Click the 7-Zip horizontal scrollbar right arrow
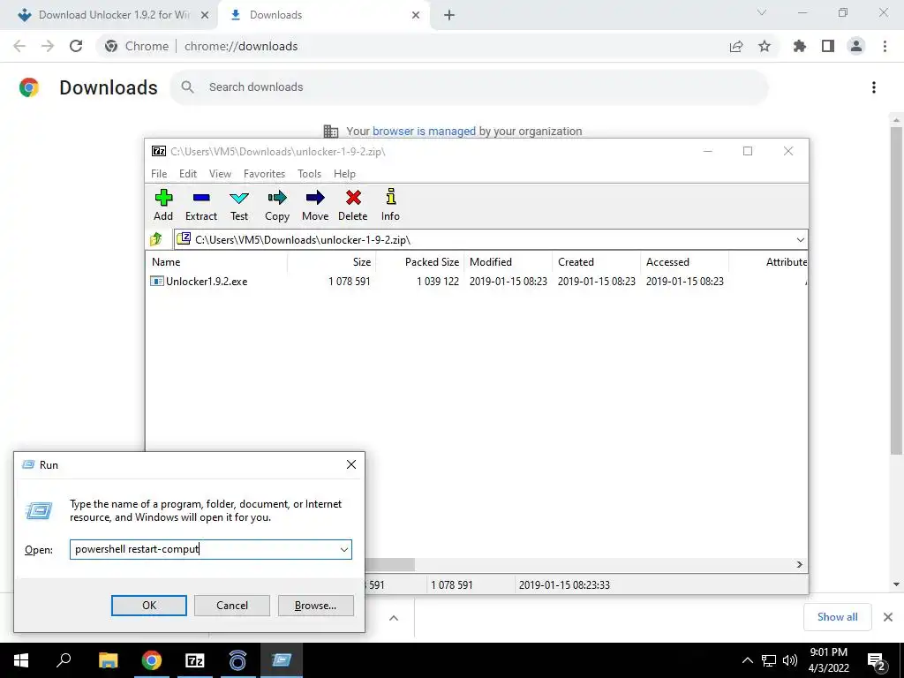 point(800,564)
